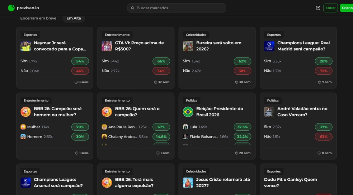
Task: Click the clock icon beside 8 sem.
Action: tap(76, 82)
